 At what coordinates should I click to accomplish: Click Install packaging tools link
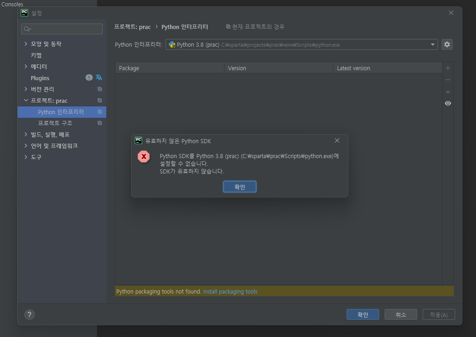click(230, 291)
